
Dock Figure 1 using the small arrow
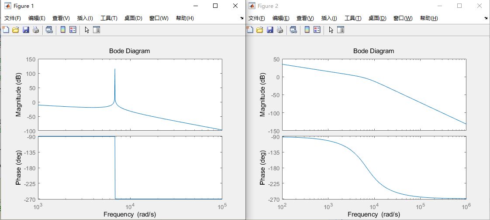click(x=242, y=18)
